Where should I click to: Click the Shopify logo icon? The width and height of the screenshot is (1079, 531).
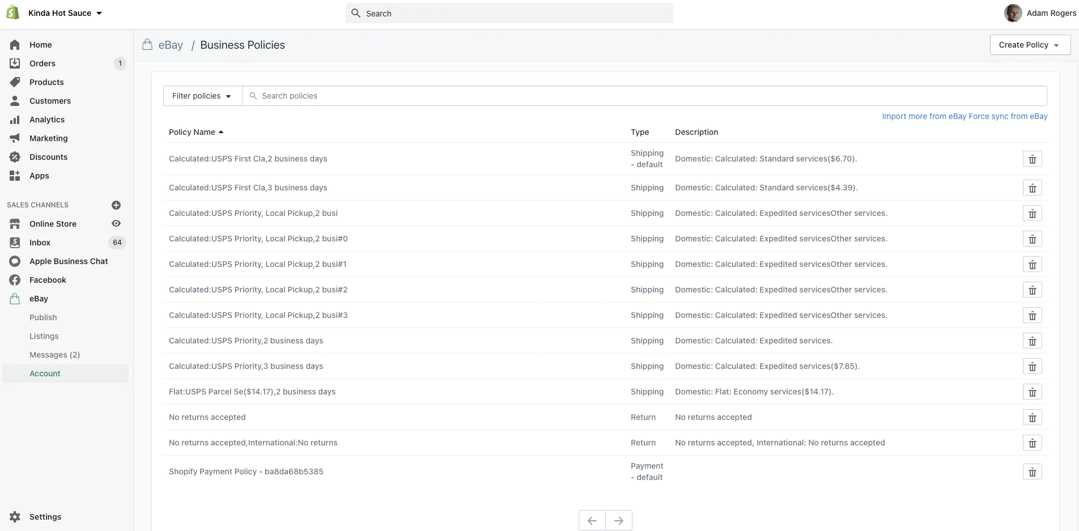(13, 13)
